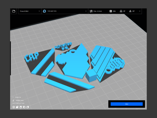157x118 pixels.
Task: Click the extruder 1 material icon
Action: coord(44,11)
